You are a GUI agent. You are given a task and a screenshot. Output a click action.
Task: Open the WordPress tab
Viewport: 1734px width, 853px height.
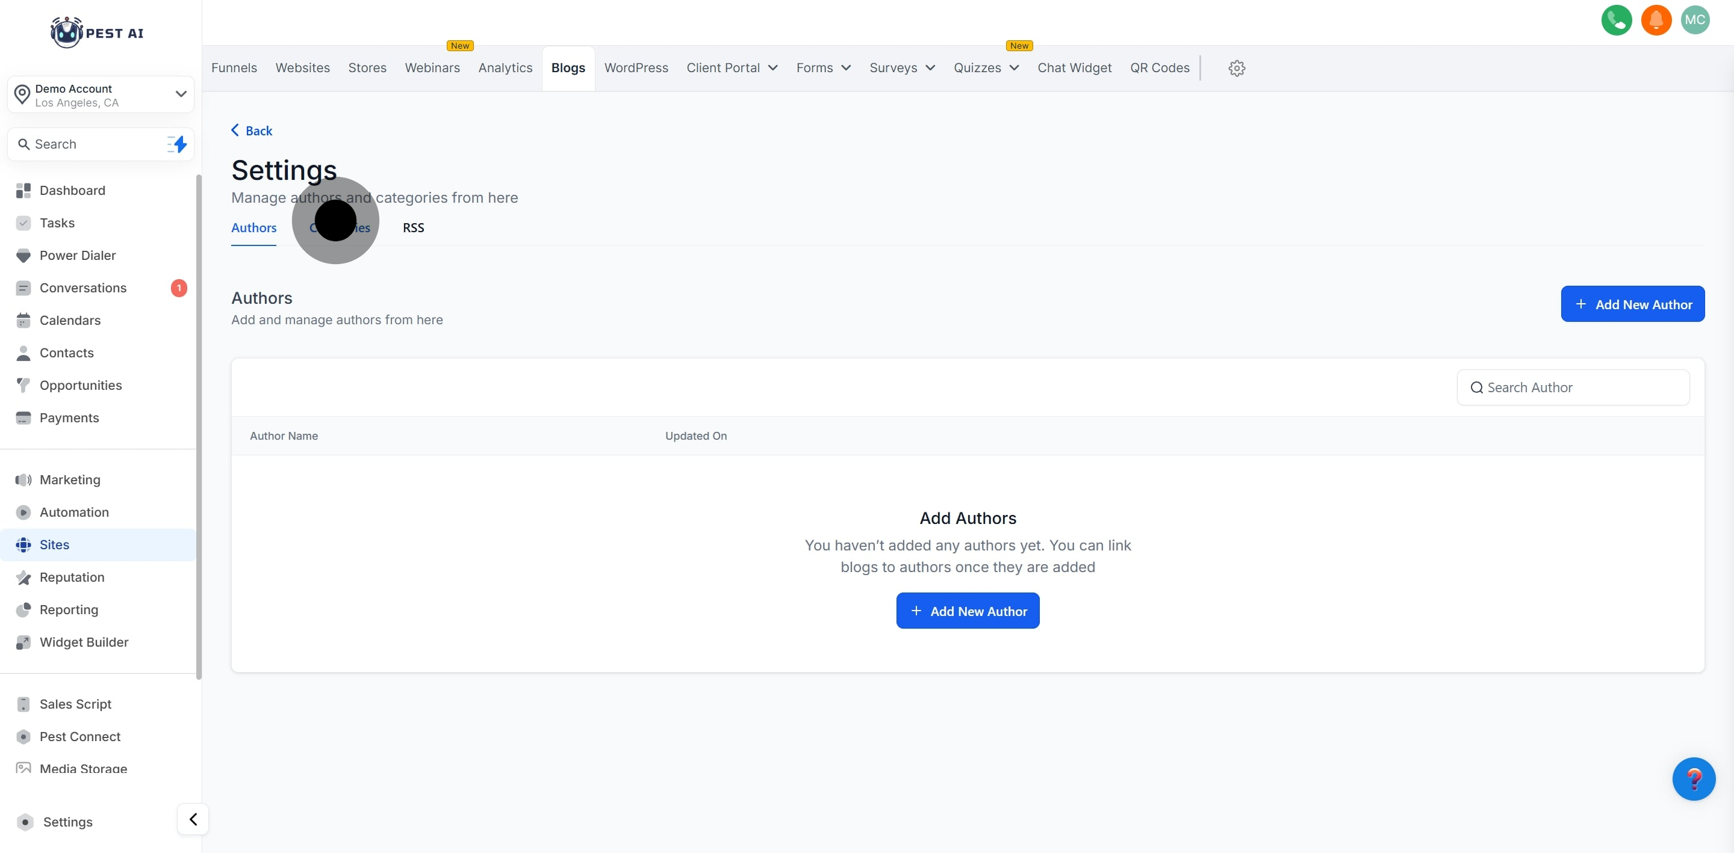coord(636,68)
